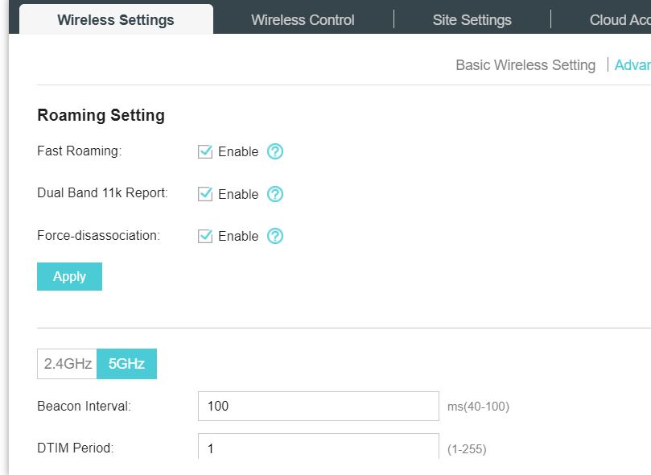Image resolution: width=651 pixels, height=475 pixels.
Task: Toggle the Force-disassociation checkbox
Action: coord(205,236)
